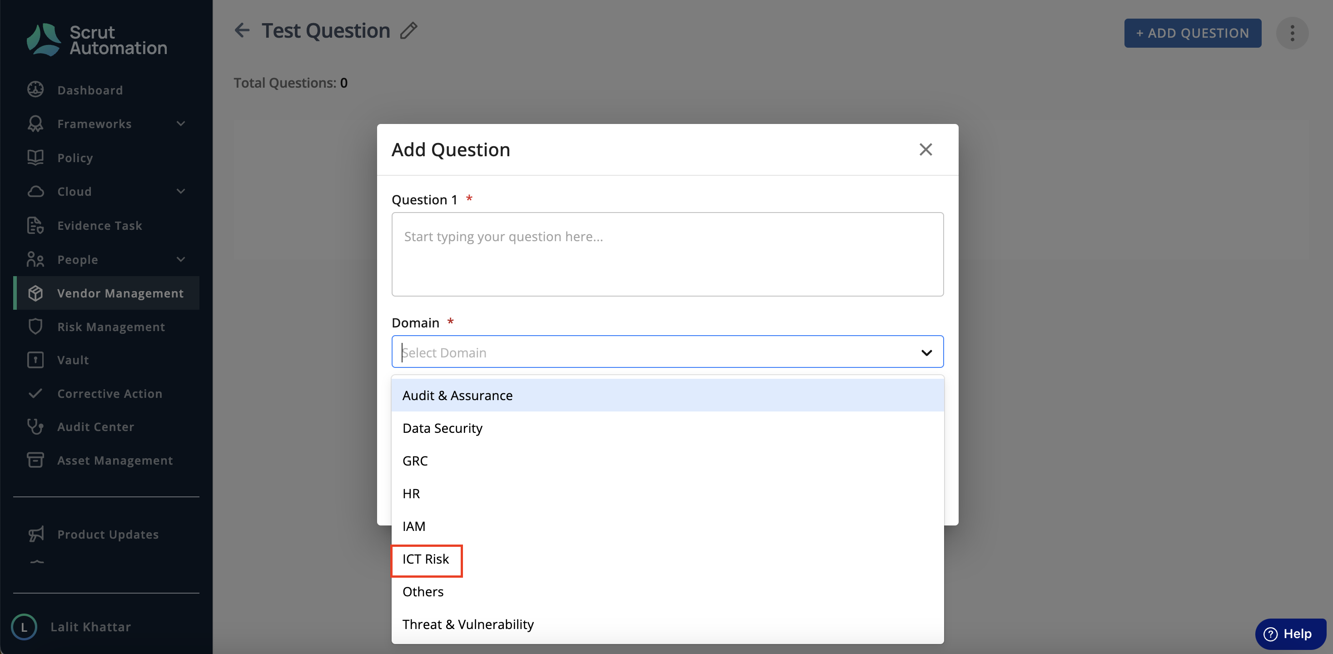Close the Add Question dialog

click(x=926, y=149)
